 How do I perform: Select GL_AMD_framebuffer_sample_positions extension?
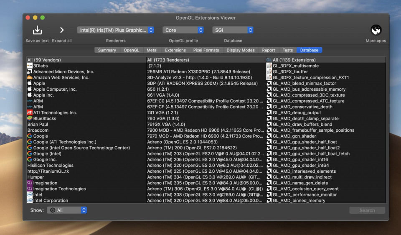[326, 130]
